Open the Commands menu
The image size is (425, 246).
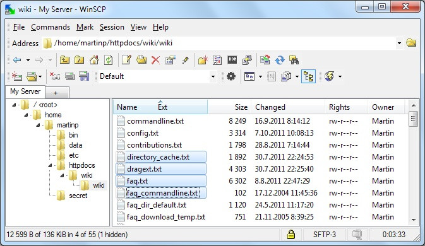(51, 27)
